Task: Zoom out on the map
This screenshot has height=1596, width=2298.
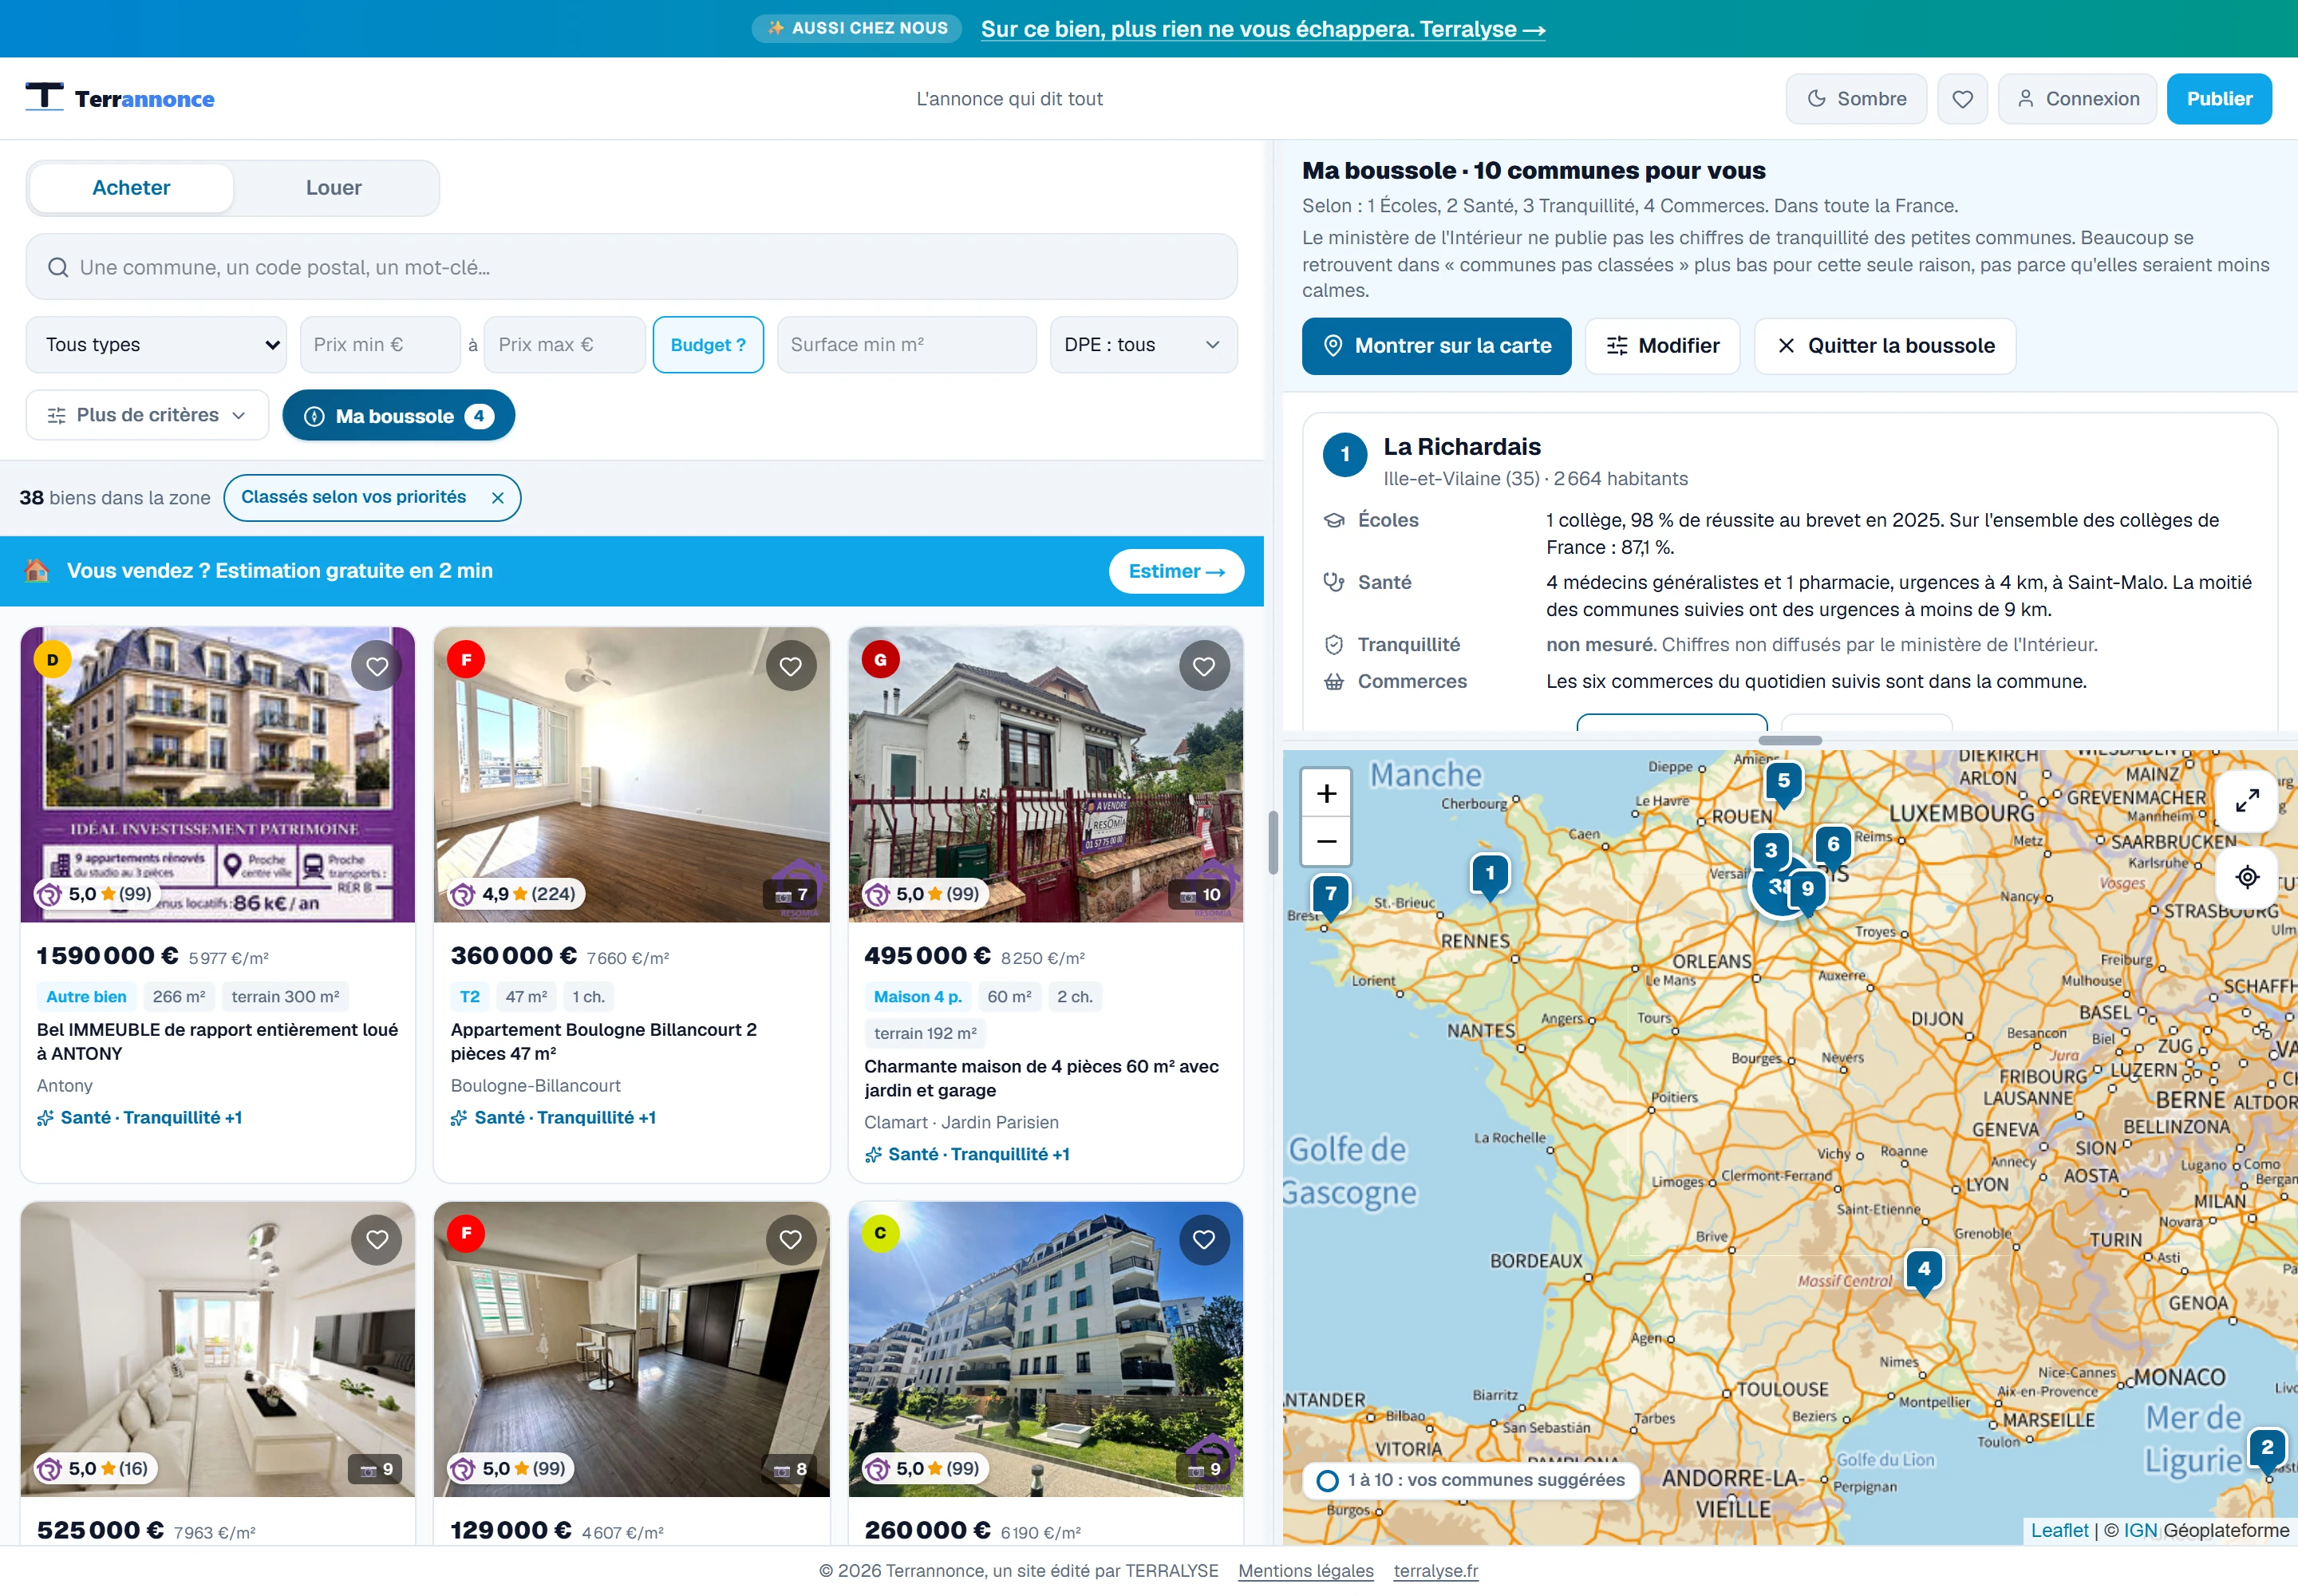Action: tap(1326, 841)
